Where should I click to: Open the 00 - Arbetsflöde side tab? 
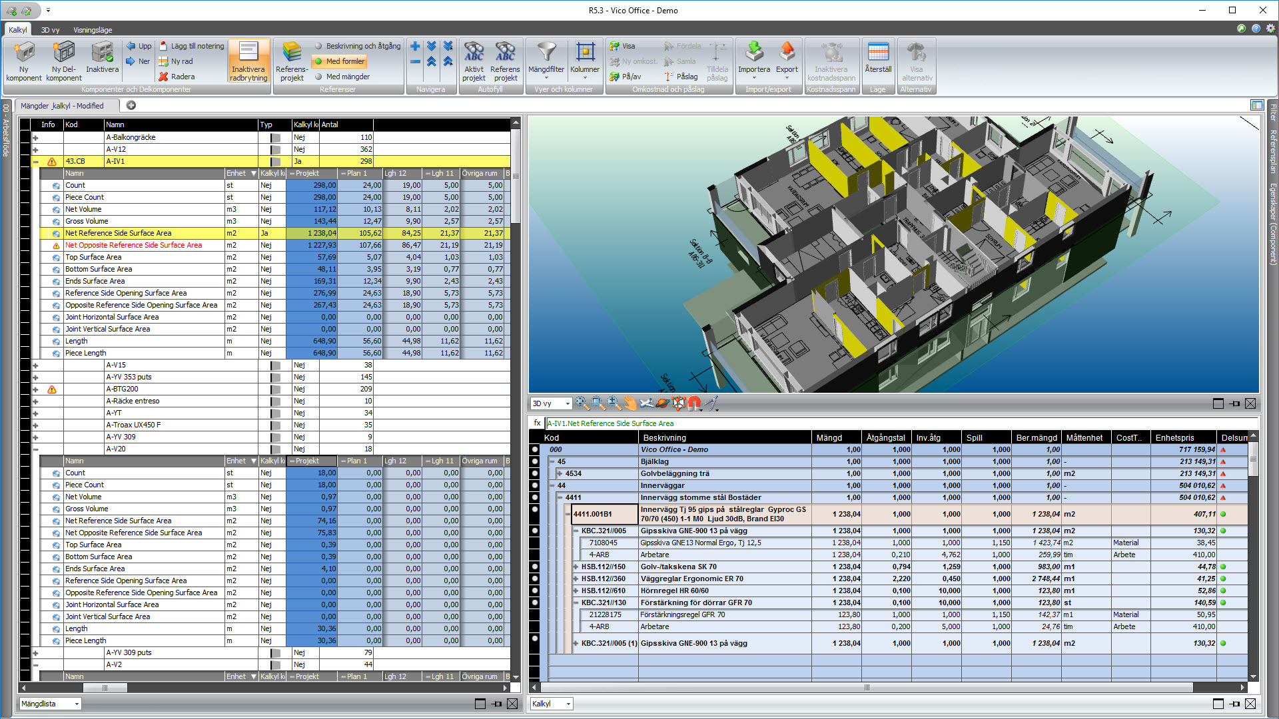click(6, 130)
